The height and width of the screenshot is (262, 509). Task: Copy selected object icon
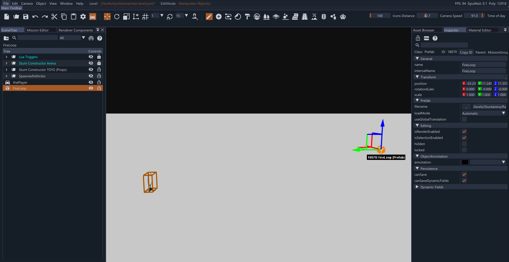tap(64, 17)
